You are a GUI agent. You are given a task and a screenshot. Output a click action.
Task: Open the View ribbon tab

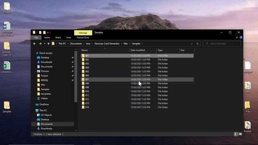pos(69,37)
